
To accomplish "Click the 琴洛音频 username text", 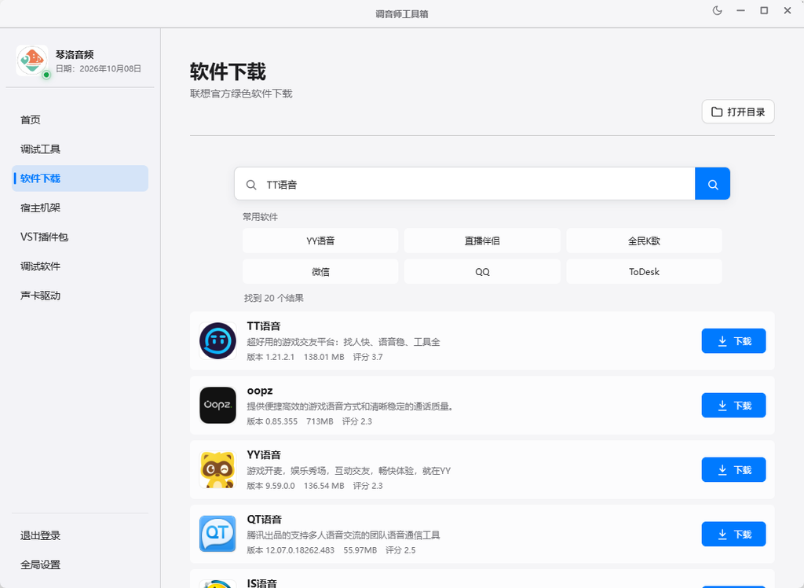I will [75, 54].
